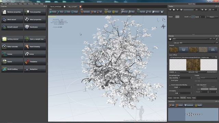The image size is (219, 123).
Task: Open the Help menu
Action: (41, 4)
